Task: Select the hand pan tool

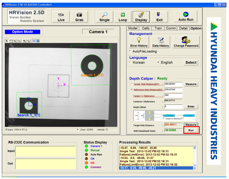Action: click(11, 41)
